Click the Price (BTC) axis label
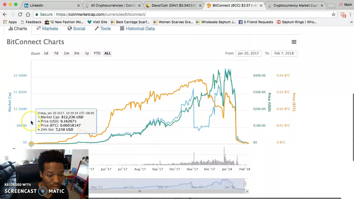Screen dimensions: 354x199 294,102
